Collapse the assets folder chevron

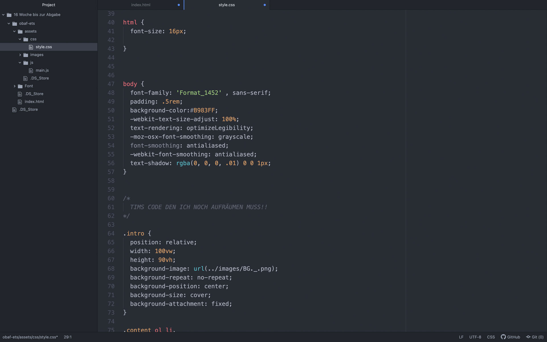pos(15,31)
